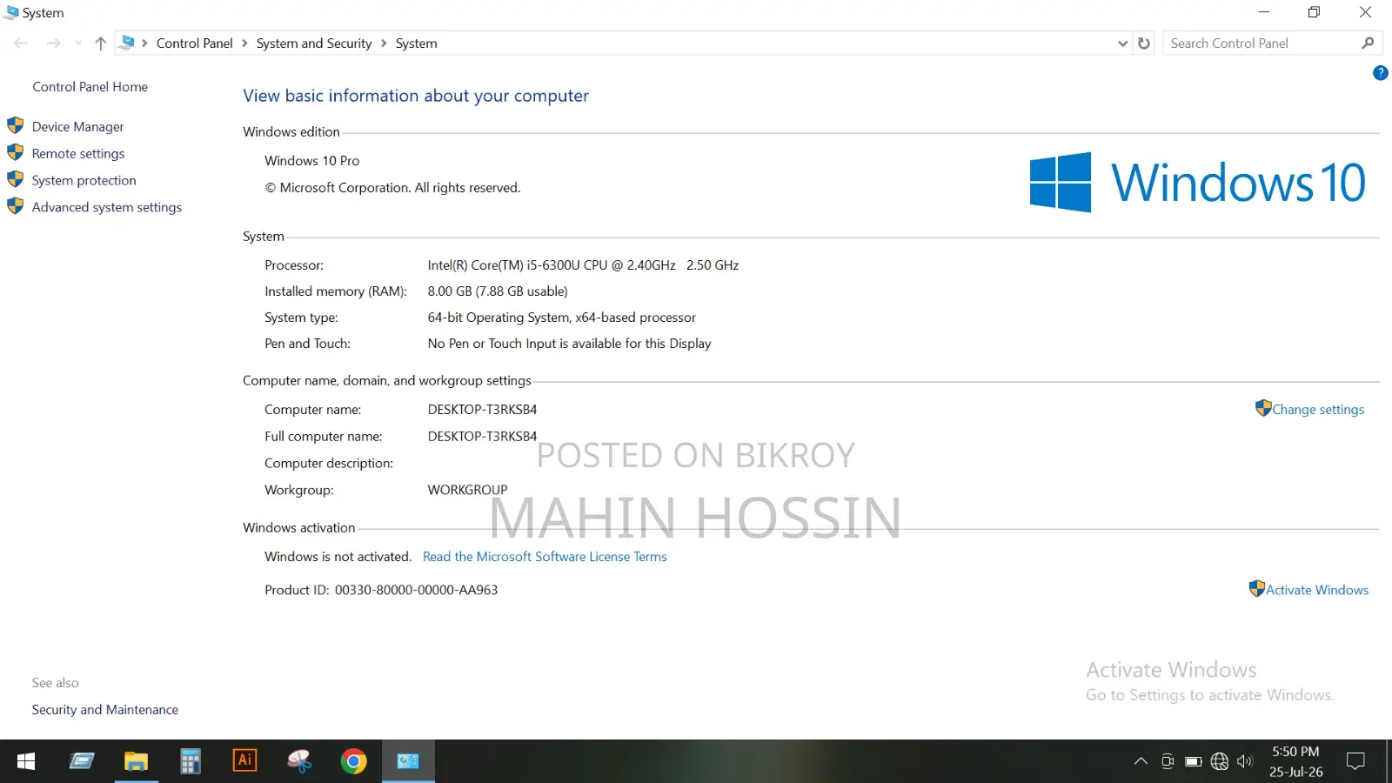Click the computer icon in the address bar
1392x783 pixels.
tap(128, 43)
